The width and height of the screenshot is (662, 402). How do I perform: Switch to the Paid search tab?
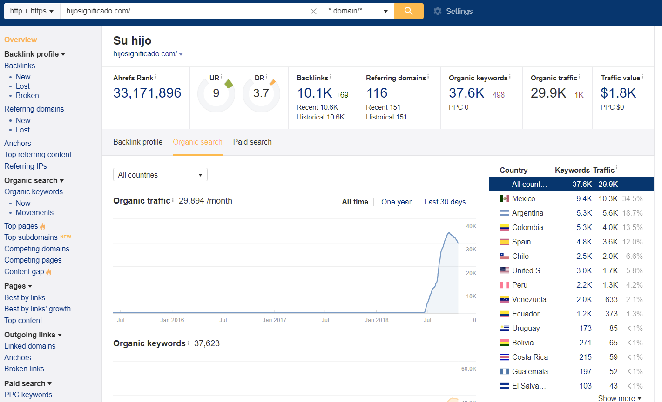[x=252, y=142]
